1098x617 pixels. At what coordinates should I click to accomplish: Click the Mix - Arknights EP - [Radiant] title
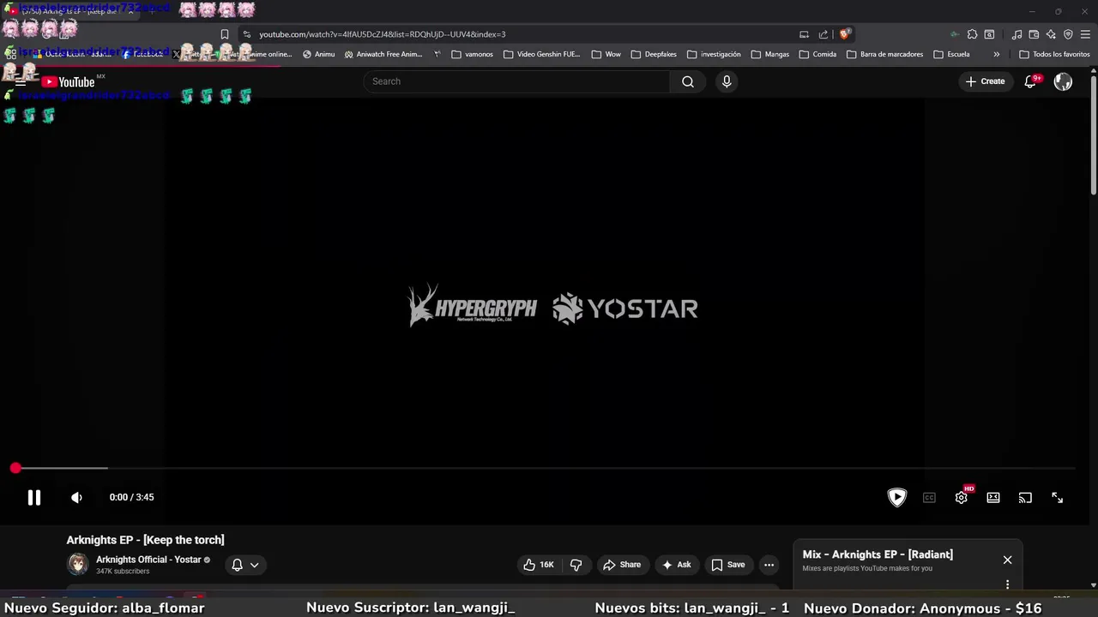click(878, 554)
